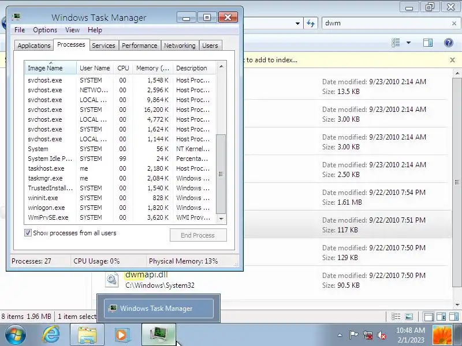The height and width of the screenshot is (346, 462).
Task: Open the Start menu orb
Action: click(x=16, y=335)
